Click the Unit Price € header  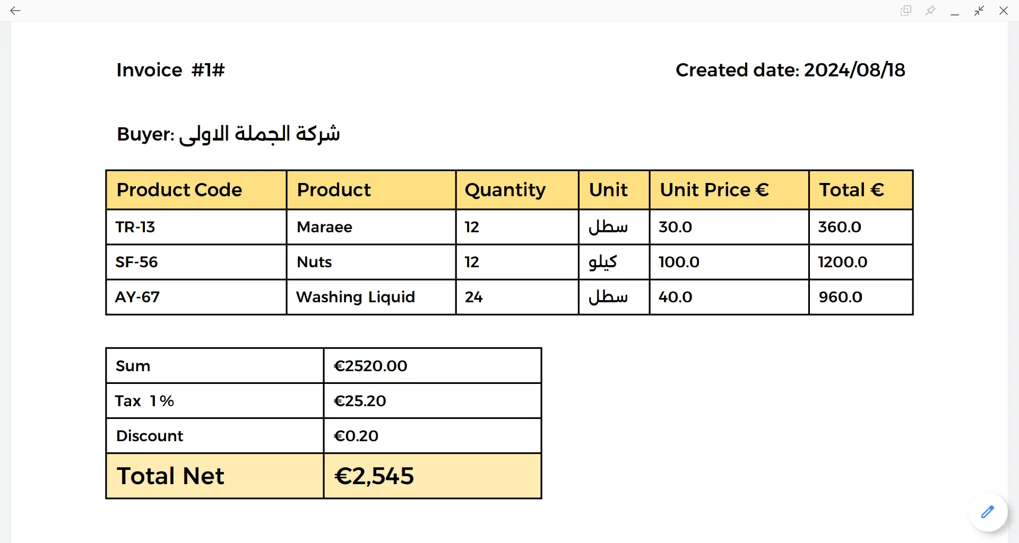pos(729,190)
